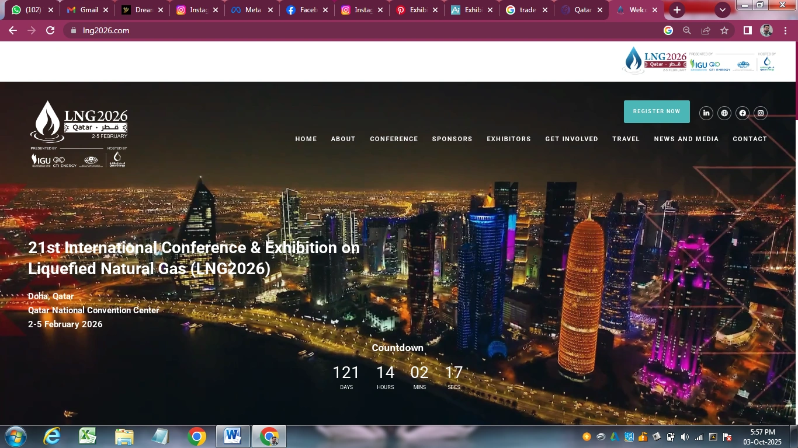Open Microsoft Word from taskbar
Viewport: 798px width, 448px height.
tap(233, 436)
